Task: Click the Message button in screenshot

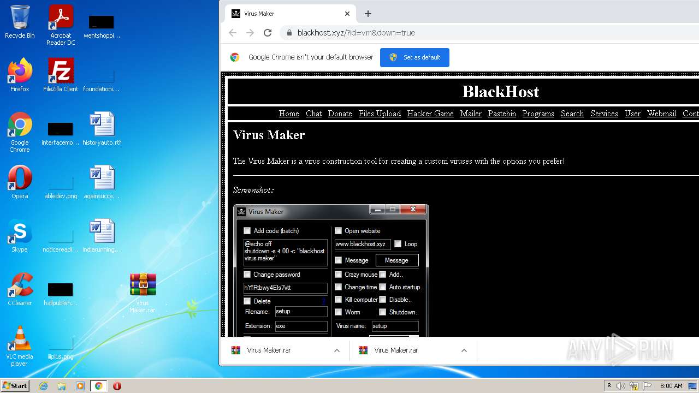Action: click(397, 260)
